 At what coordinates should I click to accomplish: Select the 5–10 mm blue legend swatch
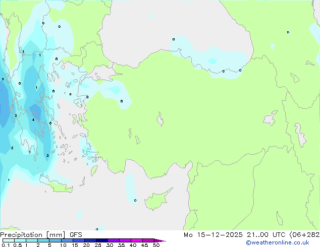click(56, 240)
